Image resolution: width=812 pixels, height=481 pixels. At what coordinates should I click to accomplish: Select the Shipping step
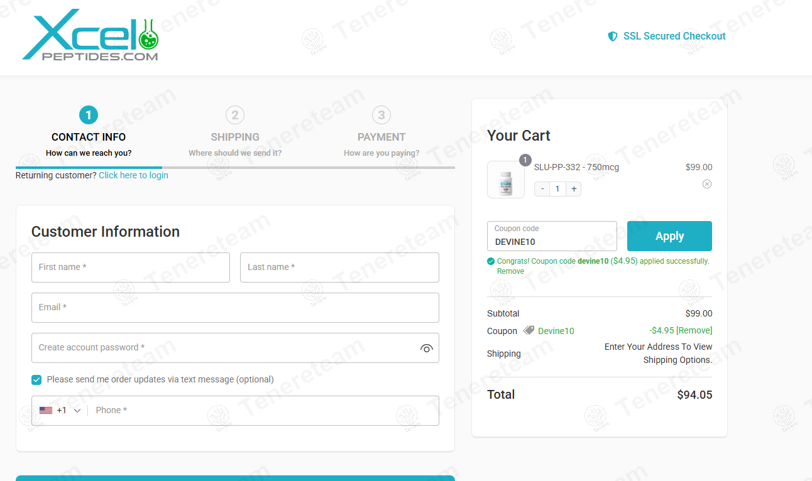[235, 132]
